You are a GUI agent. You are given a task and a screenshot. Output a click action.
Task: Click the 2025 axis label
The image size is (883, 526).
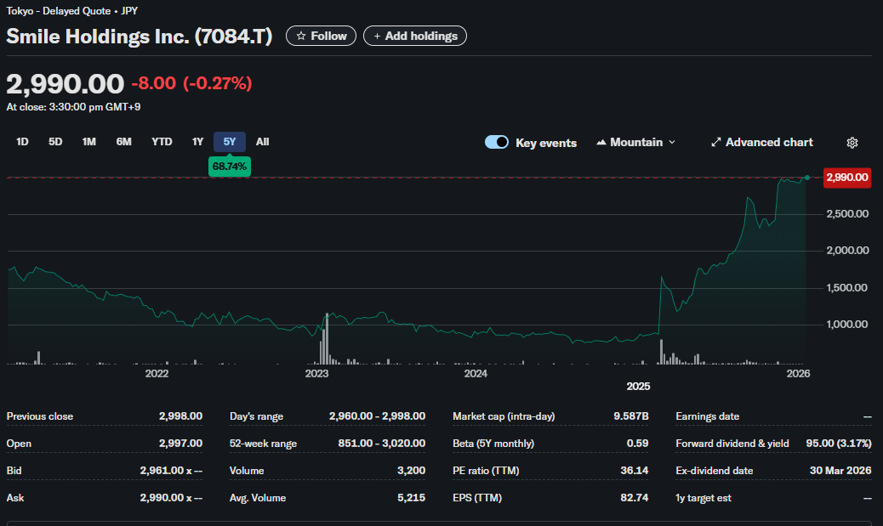click(x=638, y=387)
